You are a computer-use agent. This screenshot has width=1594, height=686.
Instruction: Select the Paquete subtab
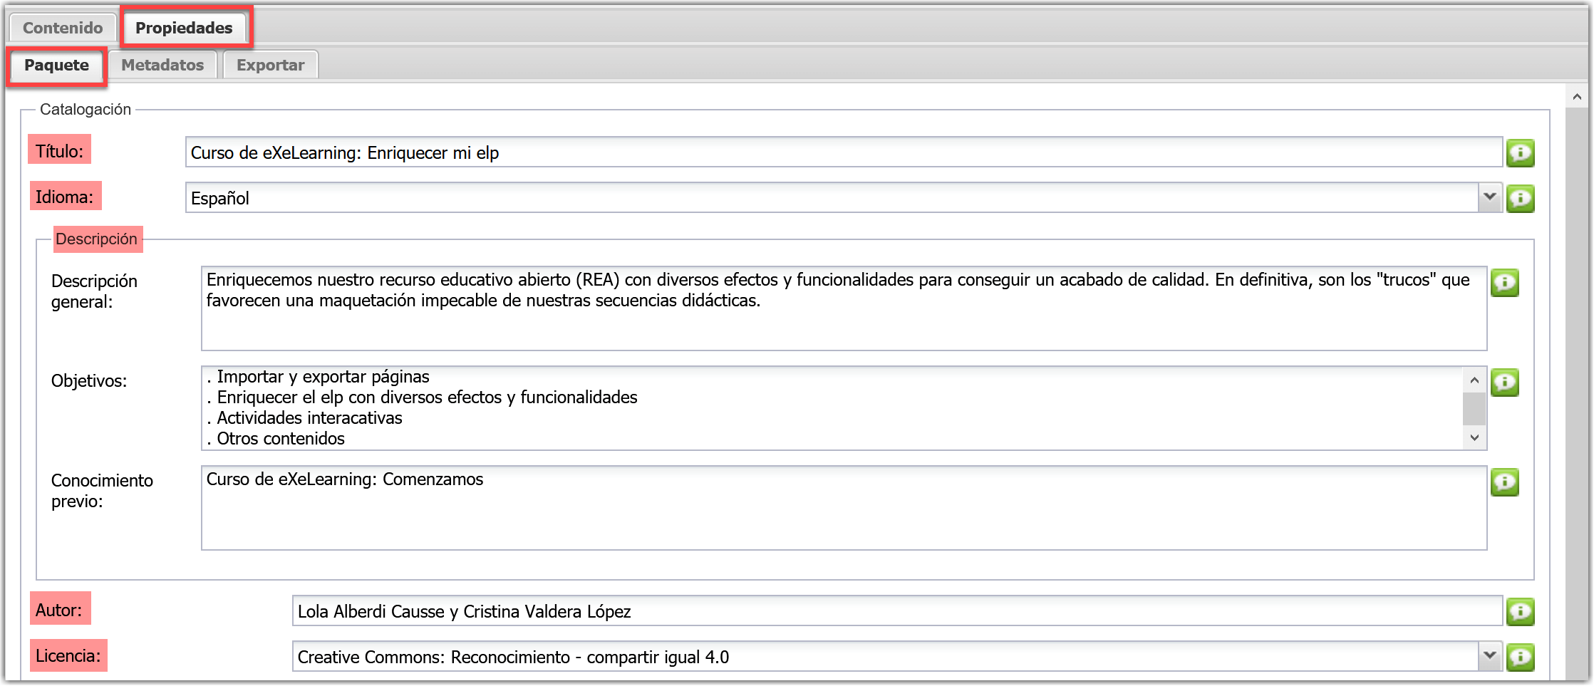[56, 65]
